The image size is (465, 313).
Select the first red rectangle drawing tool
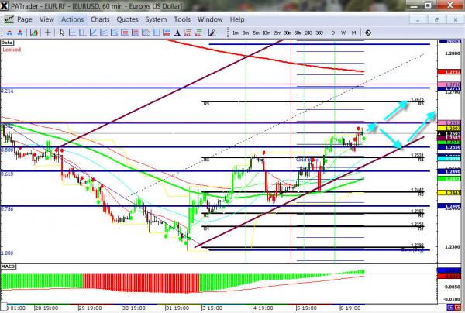coord(125,33)
